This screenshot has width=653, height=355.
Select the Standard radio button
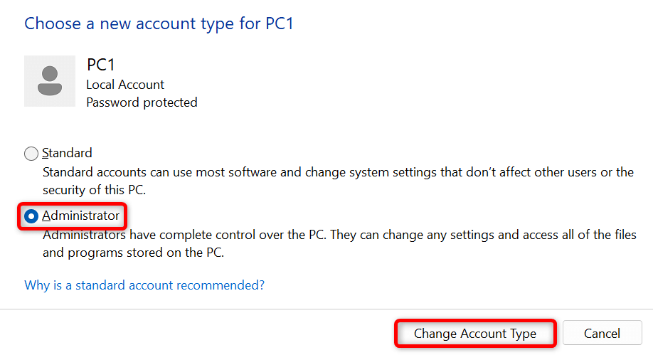[31, 154]
